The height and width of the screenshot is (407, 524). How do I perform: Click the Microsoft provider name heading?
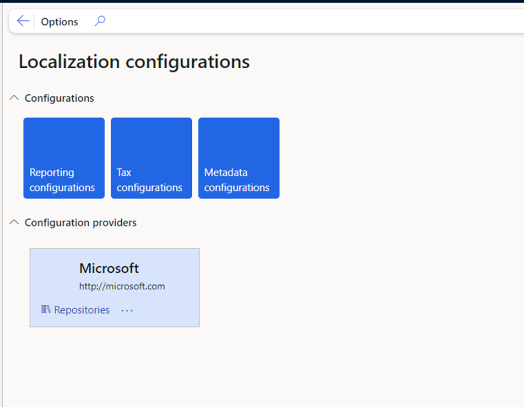(109, 268)
